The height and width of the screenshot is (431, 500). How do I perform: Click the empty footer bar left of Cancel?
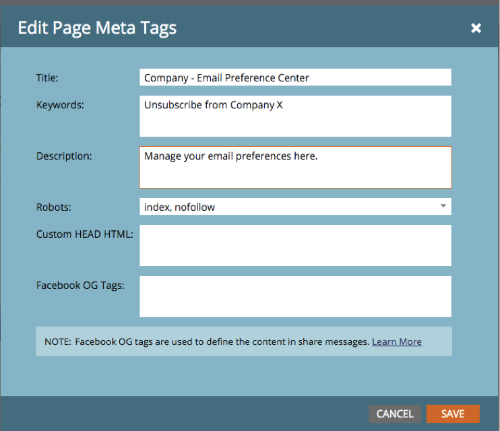point(182,413)
